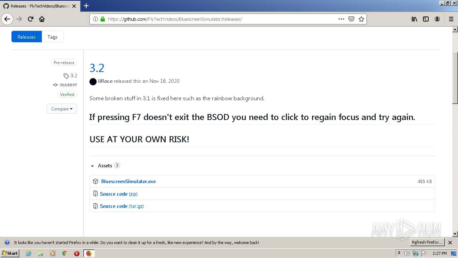Click the zip file icon for Source code (zip)

95,194
